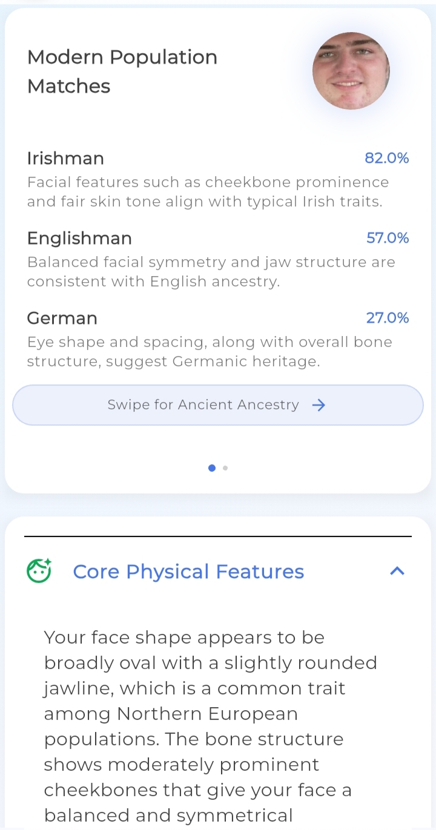Viewport: 436px width, 830px height.
Task: Switch to the second gray page dot
Action: [x=225, y=468]
